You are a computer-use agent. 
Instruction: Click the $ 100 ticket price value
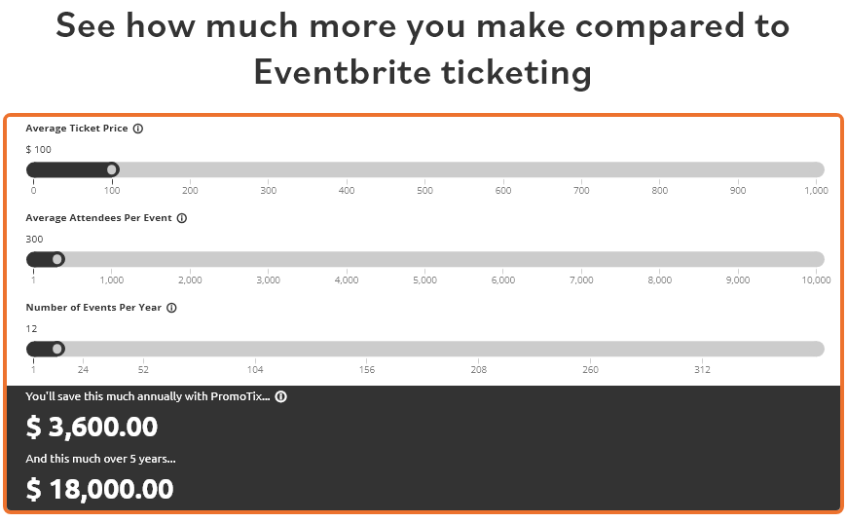coord(39,149)
